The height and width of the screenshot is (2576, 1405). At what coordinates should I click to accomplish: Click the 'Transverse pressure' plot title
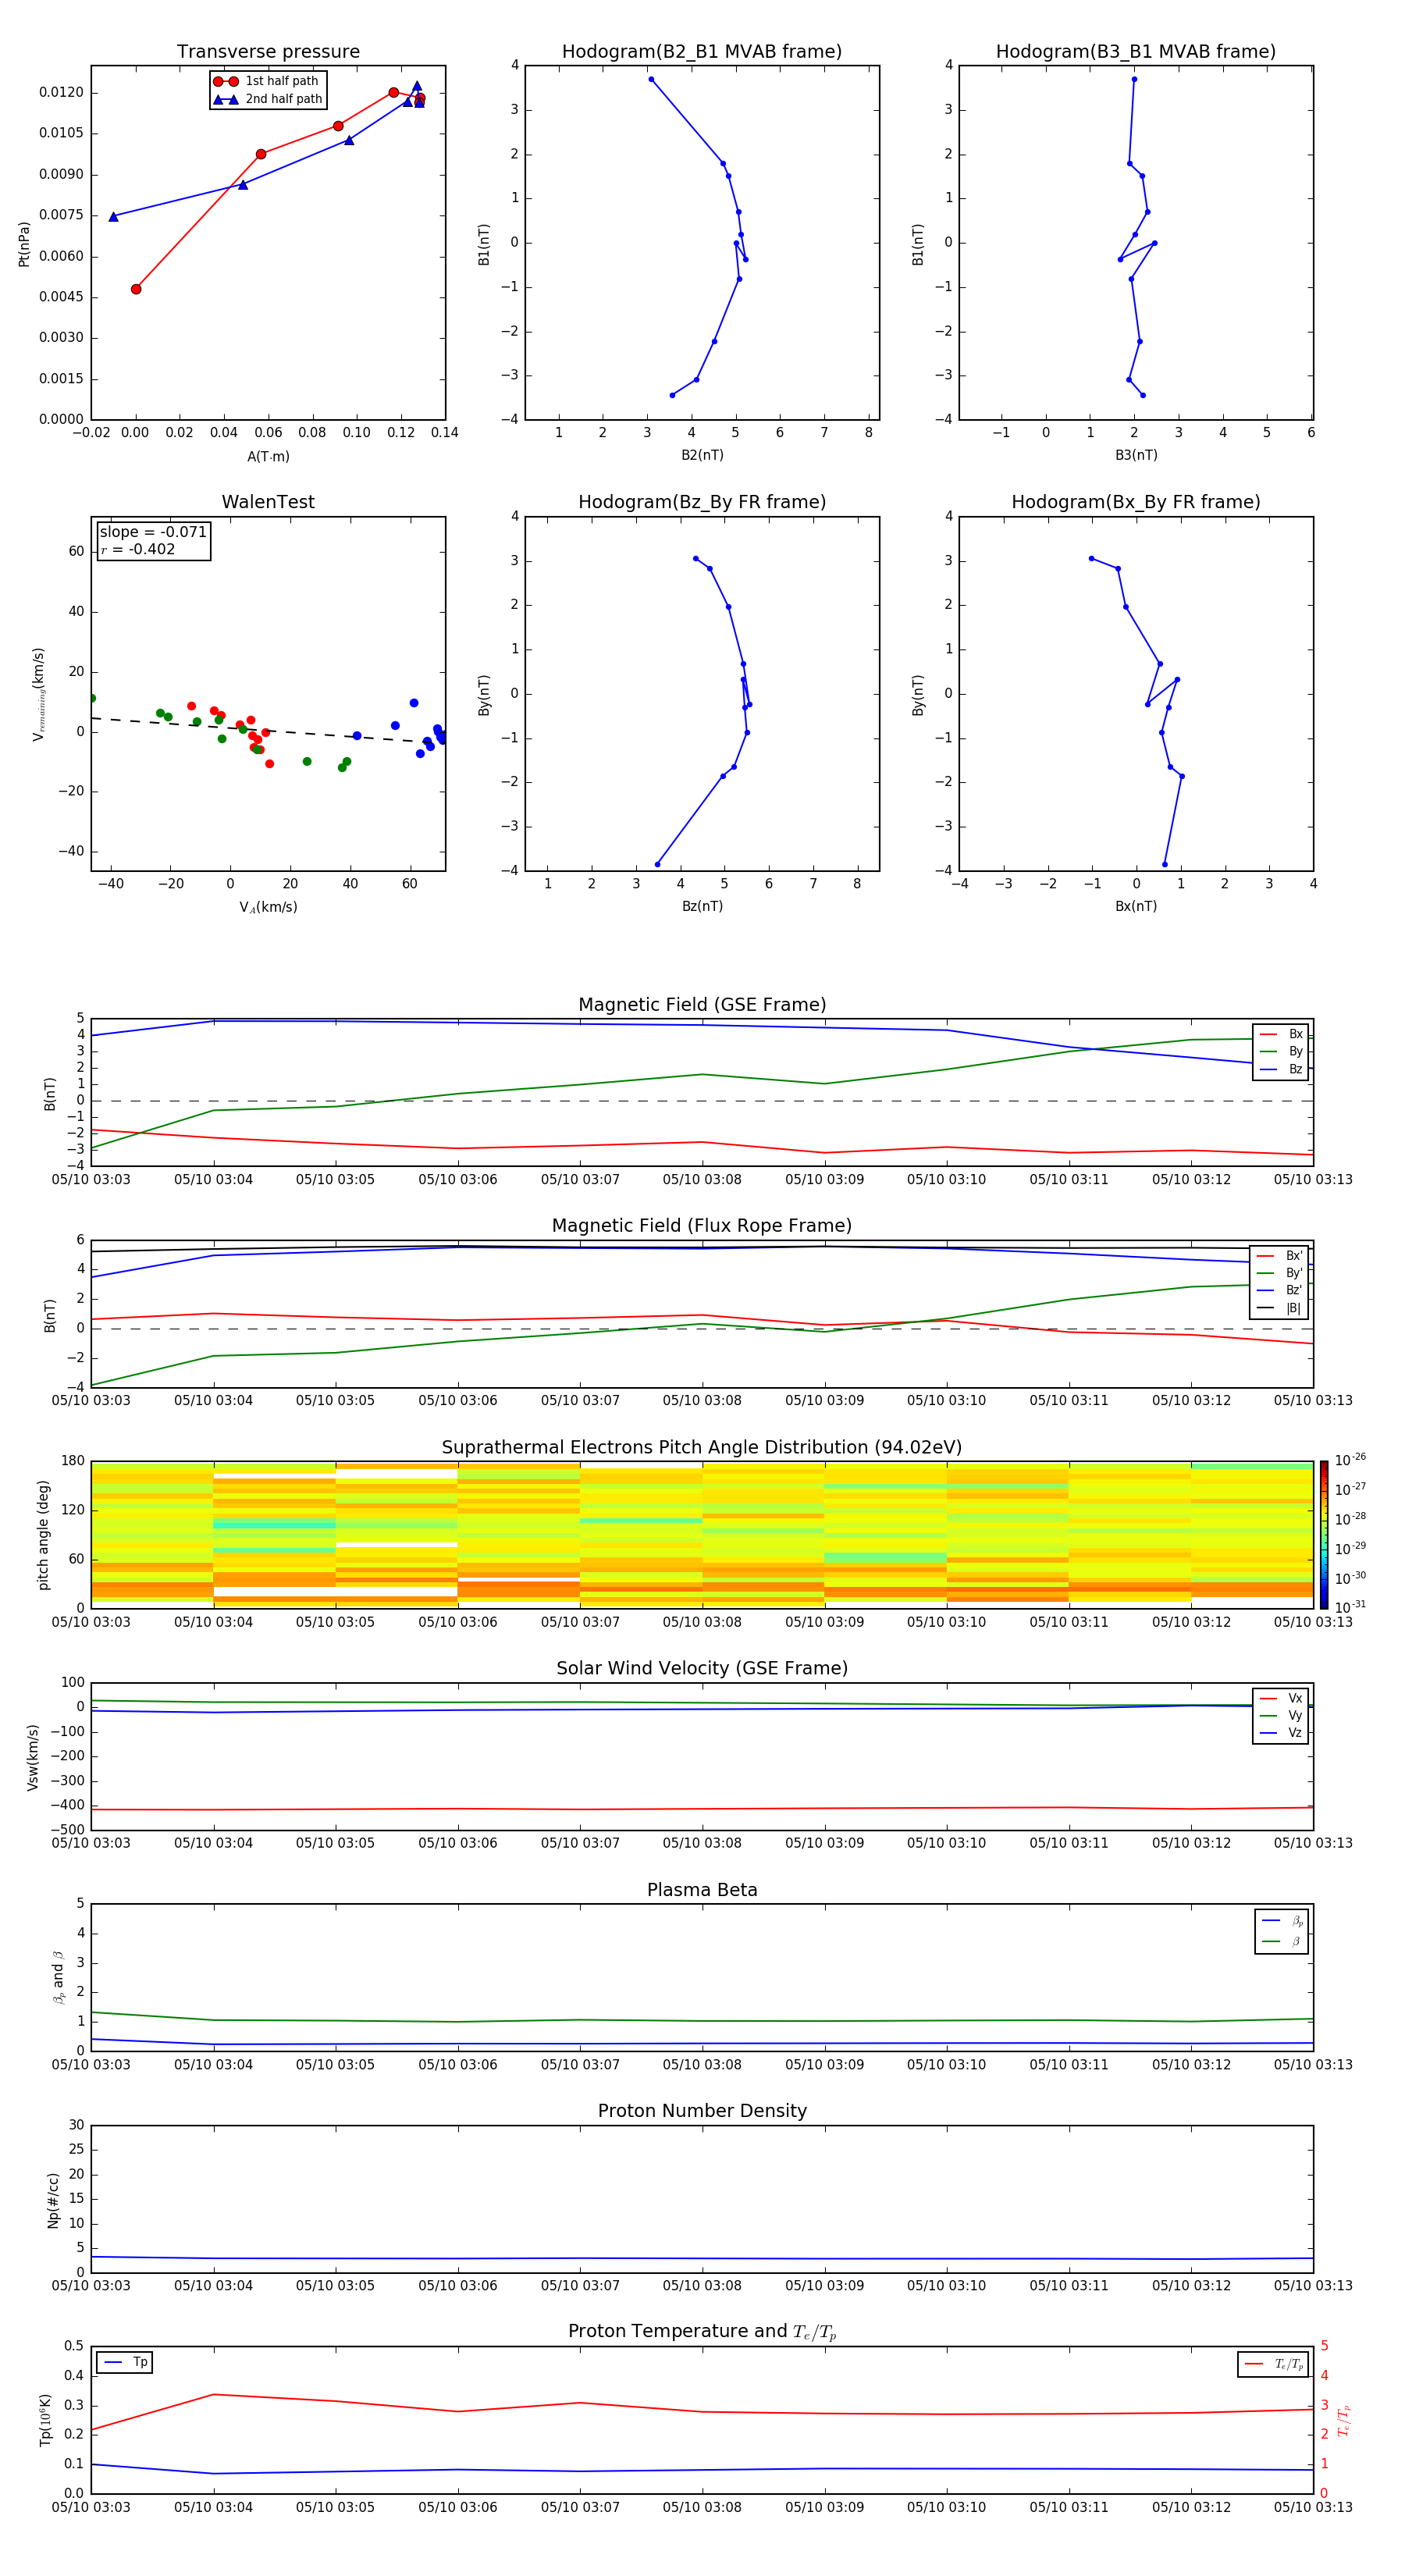[x=268, y=52]
